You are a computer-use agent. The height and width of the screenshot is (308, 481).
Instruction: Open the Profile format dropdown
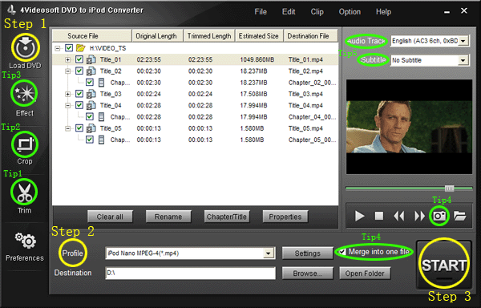269,253
